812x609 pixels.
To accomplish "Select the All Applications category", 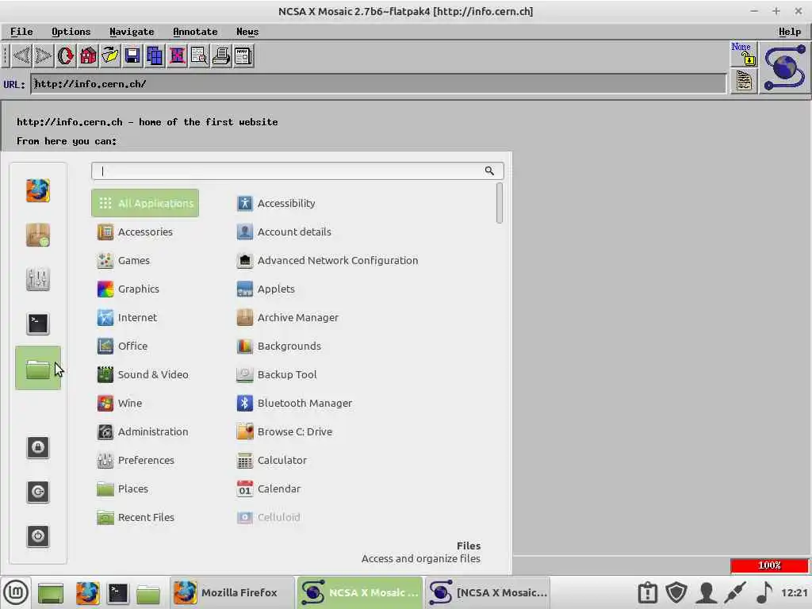I will click(x=145, y=203).
